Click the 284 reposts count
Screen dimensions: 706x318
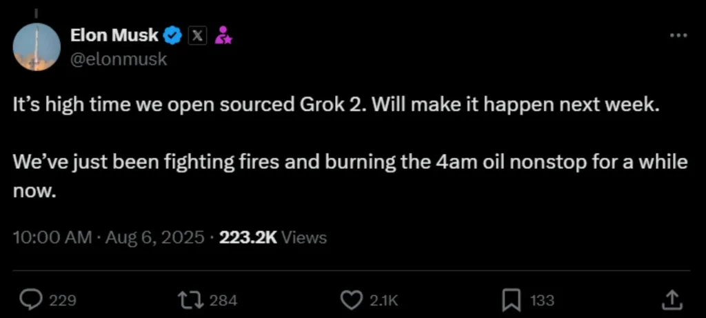pyautogui.click(x=223, y=300)
